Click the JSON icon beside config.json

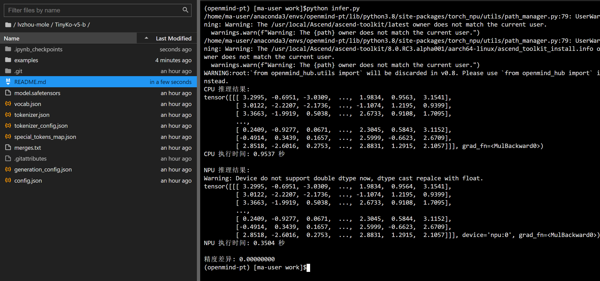point(8,180)
